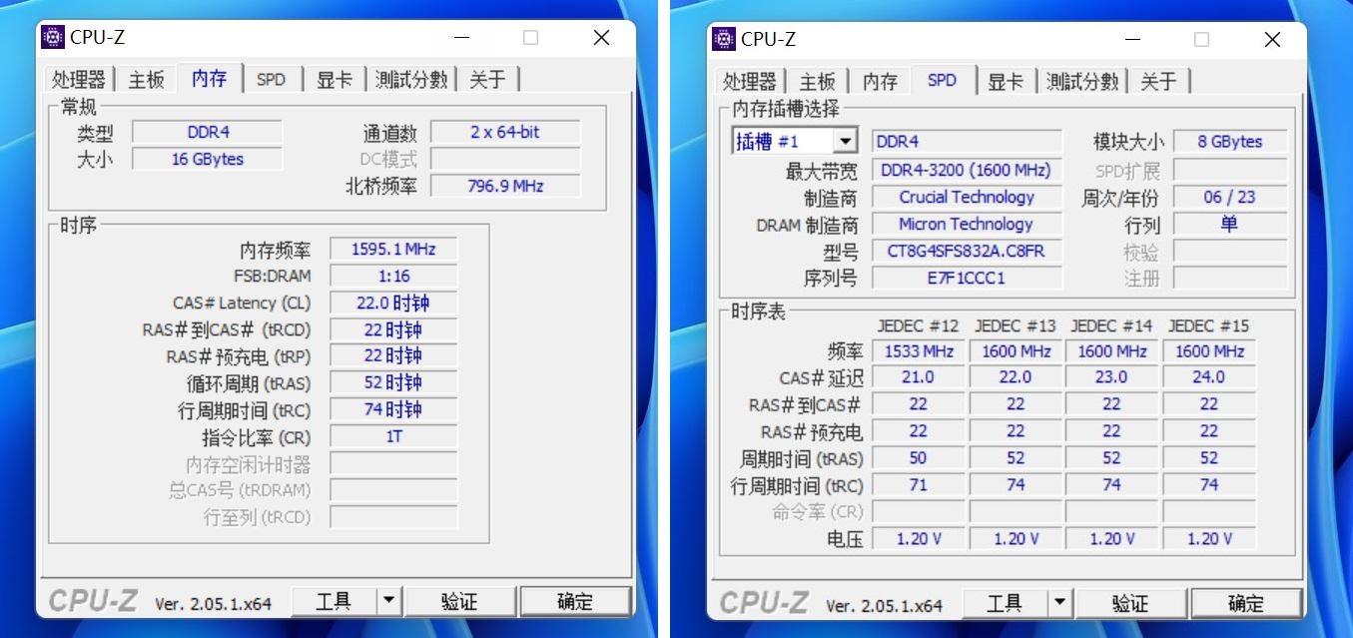The height and width of the screenshot is (638, 1353).
Task: Open 显卡 tab in right CPU-Z window
Action: pyautogui.click(x=1006, y=82)
